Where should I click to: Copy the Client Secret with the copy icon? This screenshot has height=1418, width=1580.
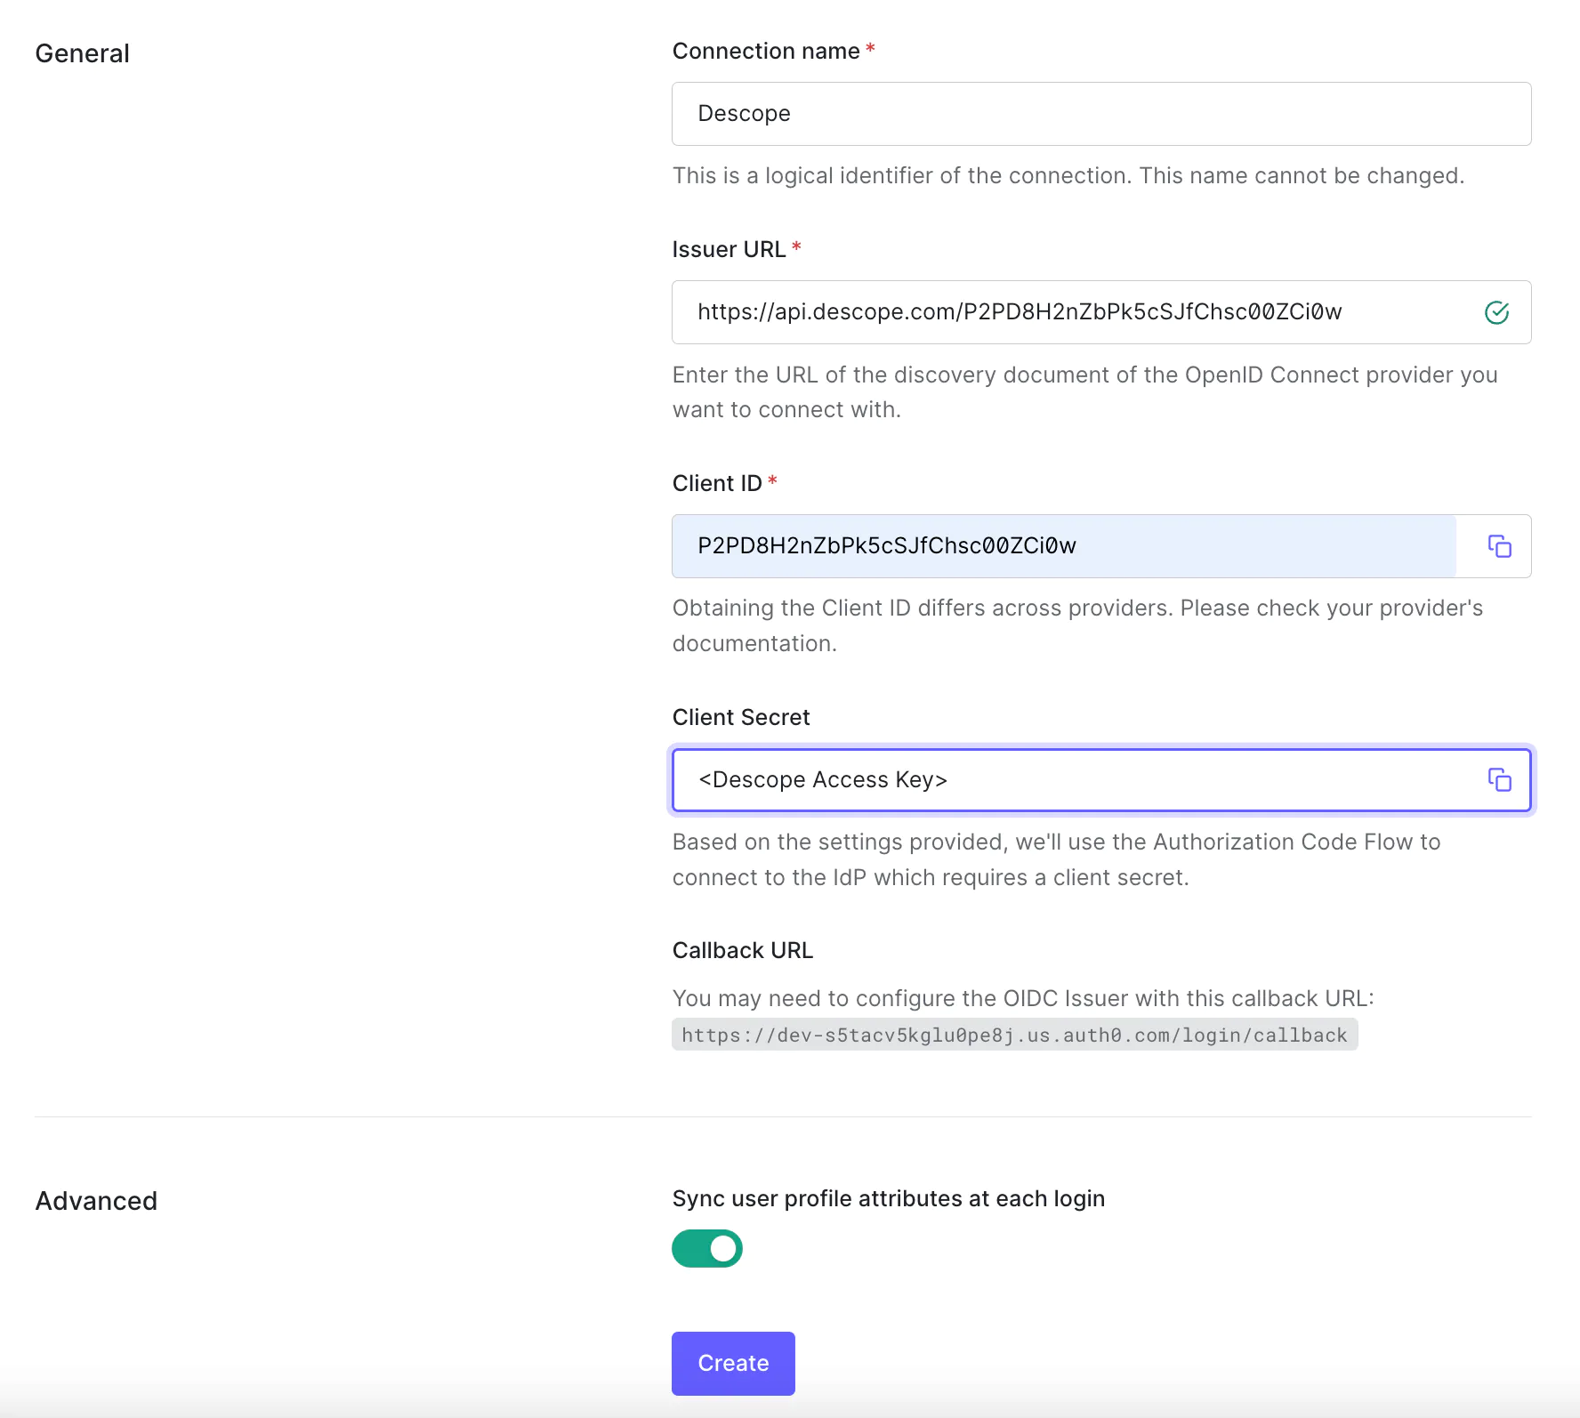pos(1499,780)
